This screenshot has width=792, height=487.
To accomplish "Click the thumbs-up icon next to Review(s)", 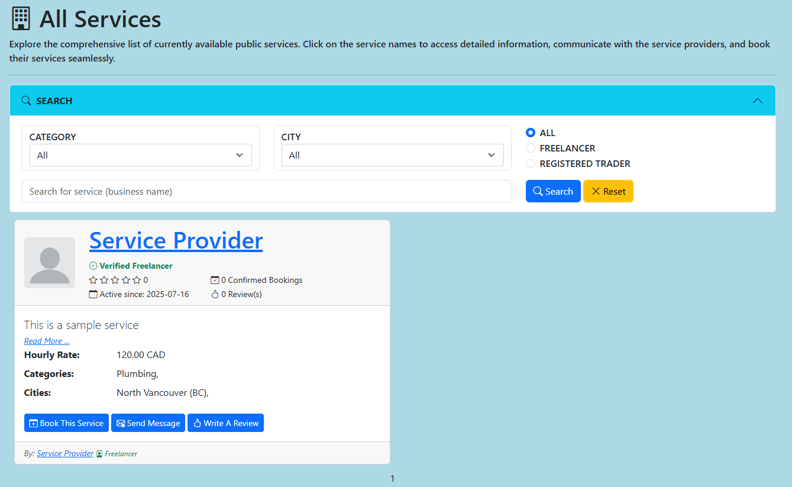I will coord(215,294).
